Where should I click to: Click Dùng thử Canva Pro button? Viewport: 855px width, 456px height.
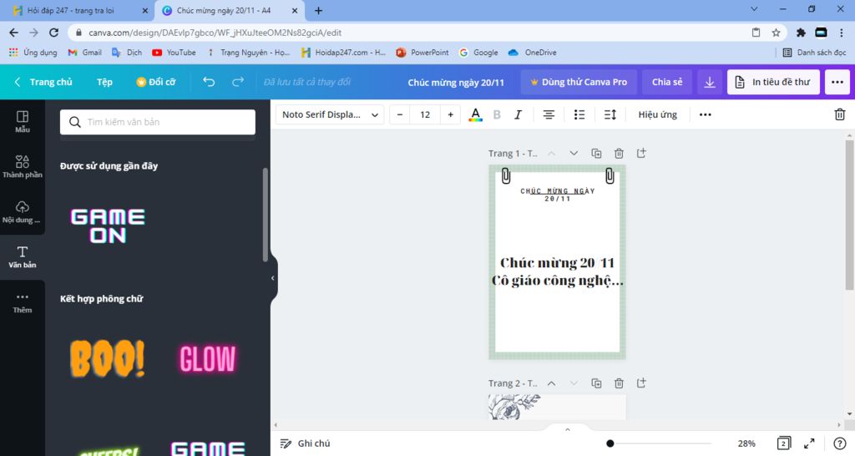point(579,82)
